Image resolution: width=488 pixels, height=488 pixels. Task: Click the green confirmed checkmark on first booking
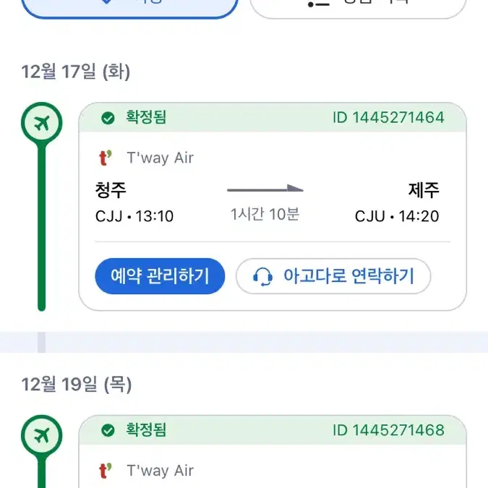[x=108, y=118]
